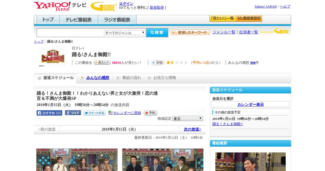325x171 pixels.
Task: Click the Syndicated G-GUIDE logo
Action: [274, 31]
